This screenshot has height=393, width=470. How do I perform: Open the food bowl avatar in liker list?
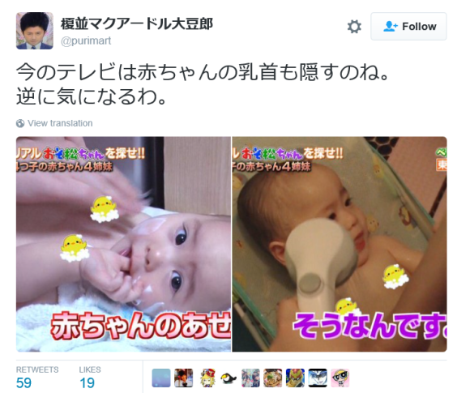[x=273, y=378]
